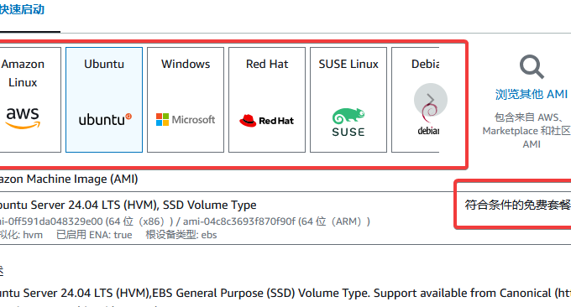Select the Debian AMI card
571x307 pixels.
[415, 100]
